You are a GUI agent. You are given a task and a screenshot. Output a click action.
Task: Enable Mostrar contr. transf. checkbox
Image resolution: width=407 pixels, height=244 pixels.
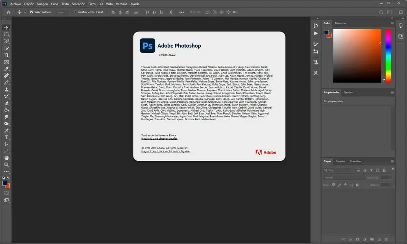coord(75,12)
